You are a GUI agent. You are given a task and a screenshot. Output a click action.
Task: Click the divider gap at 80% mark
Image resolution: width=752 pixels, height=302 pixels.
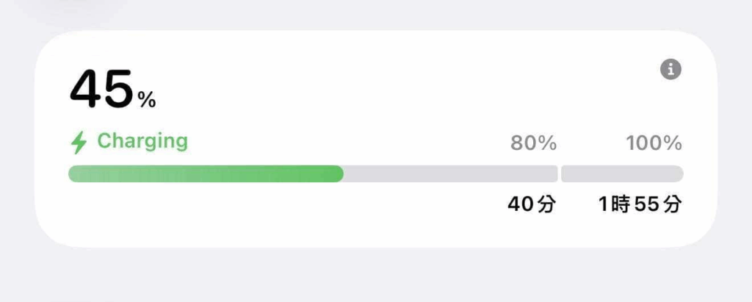(x=560, y=174)
